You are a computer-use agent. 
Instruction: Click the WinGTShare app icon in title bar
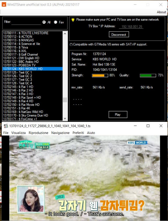[x=4, y=4]
